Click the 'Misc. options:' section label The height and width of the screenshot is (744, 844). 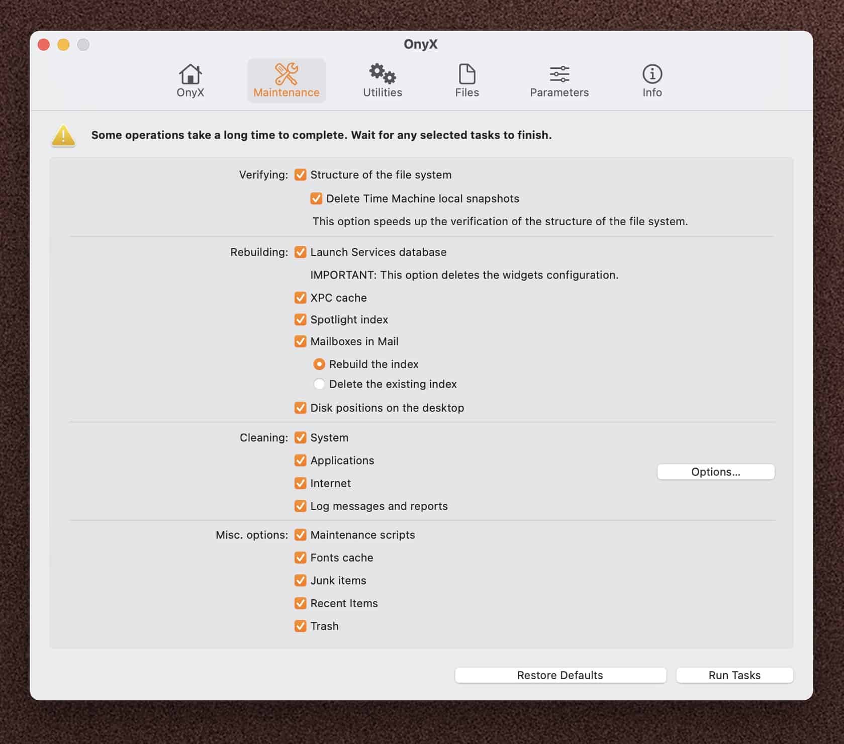click(252, 535)
